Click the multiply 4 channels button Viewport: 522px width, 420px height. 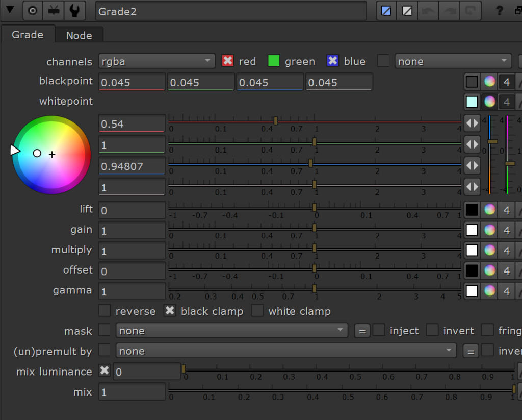point(507,251)
